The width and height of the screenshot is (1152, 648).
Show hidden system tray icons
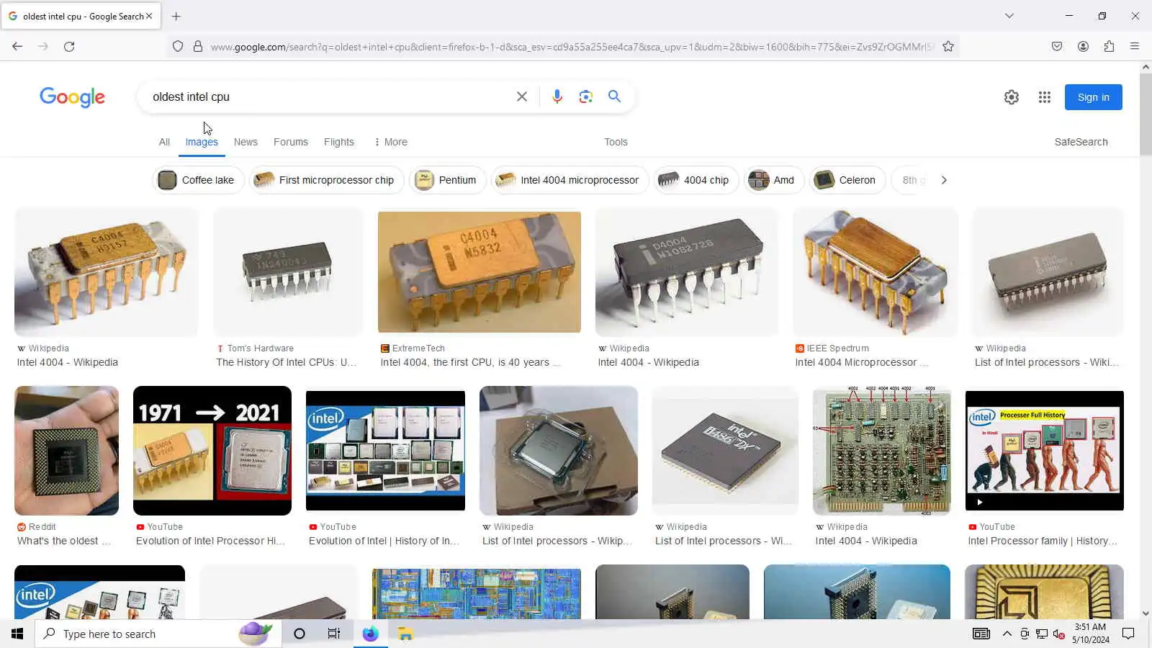click(x=1007, y=634)
